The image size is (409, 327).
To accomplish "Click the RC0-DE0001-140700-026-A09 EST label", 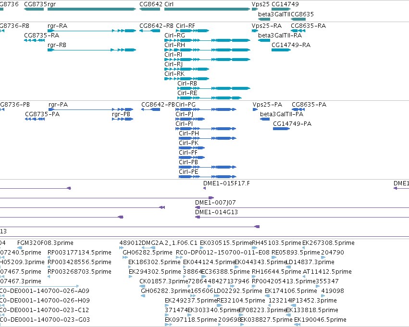I will pos(45,291).
